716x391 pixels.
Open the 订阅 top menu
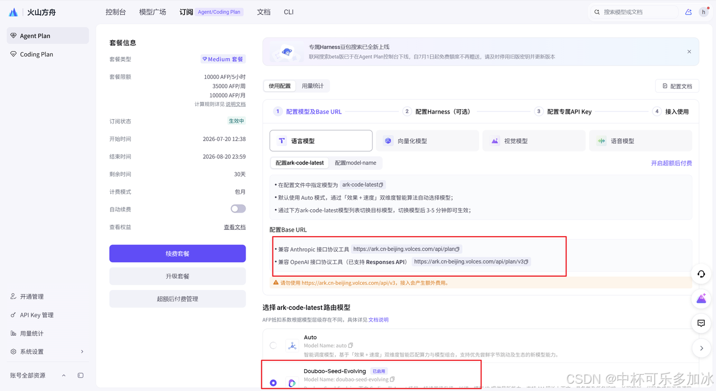coord(186,12)
